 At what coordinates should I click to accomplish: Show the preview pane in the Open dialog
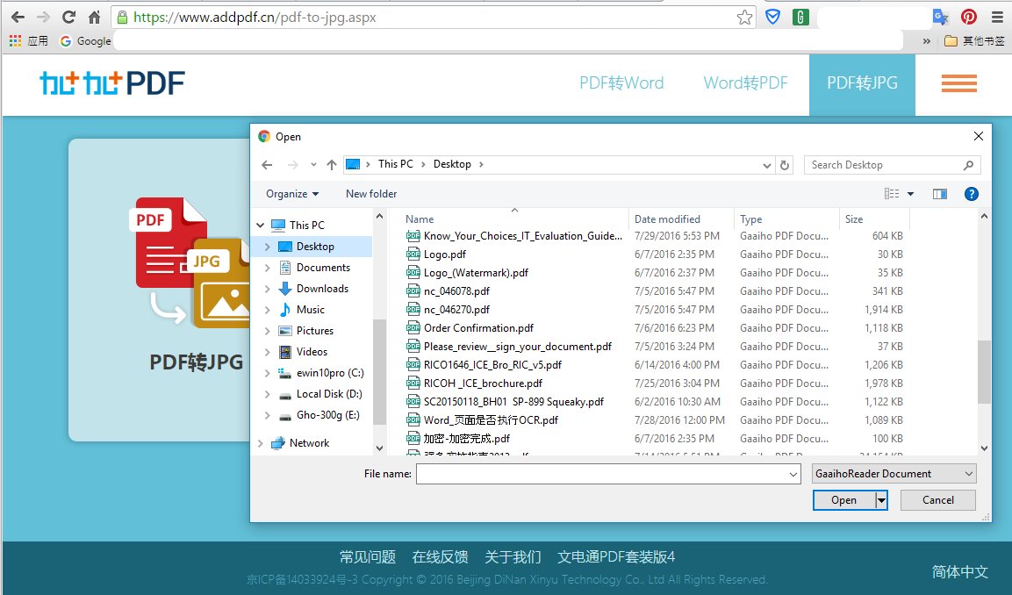tap(939, 193)
